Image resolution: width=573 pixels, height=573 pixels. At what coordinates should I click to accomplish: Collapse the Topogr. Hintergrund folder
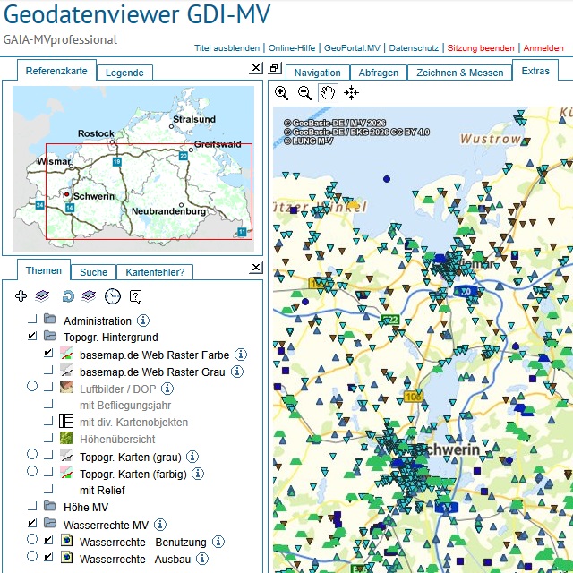click(x=50, y=336)
